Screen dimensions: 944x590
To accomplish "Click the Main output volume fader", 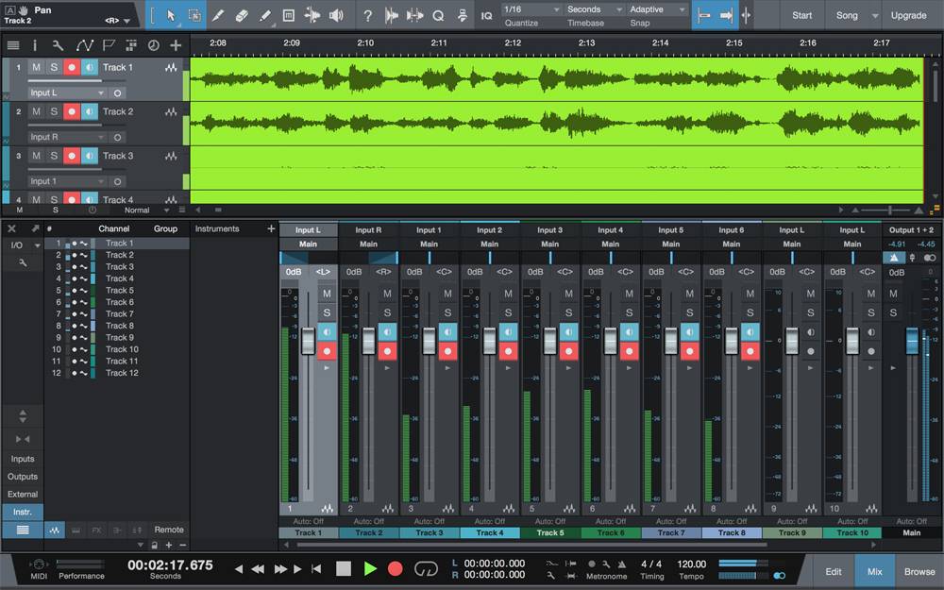I will 912,342.
